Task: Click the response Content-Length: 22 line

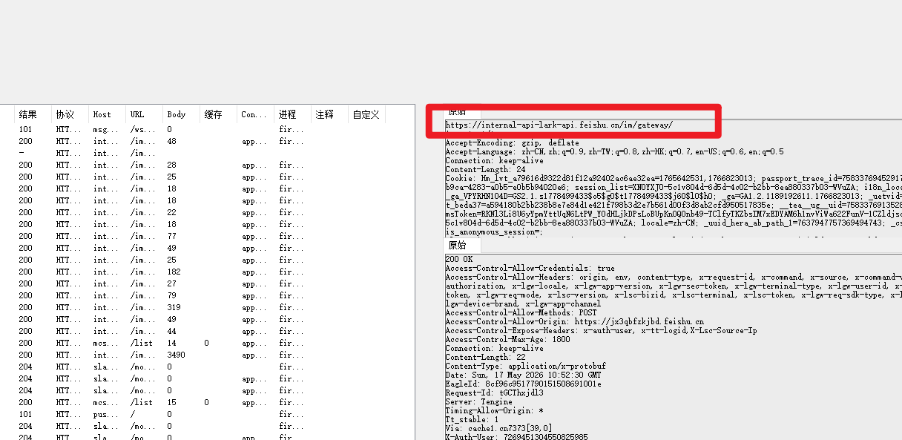Action: [485, 357]
